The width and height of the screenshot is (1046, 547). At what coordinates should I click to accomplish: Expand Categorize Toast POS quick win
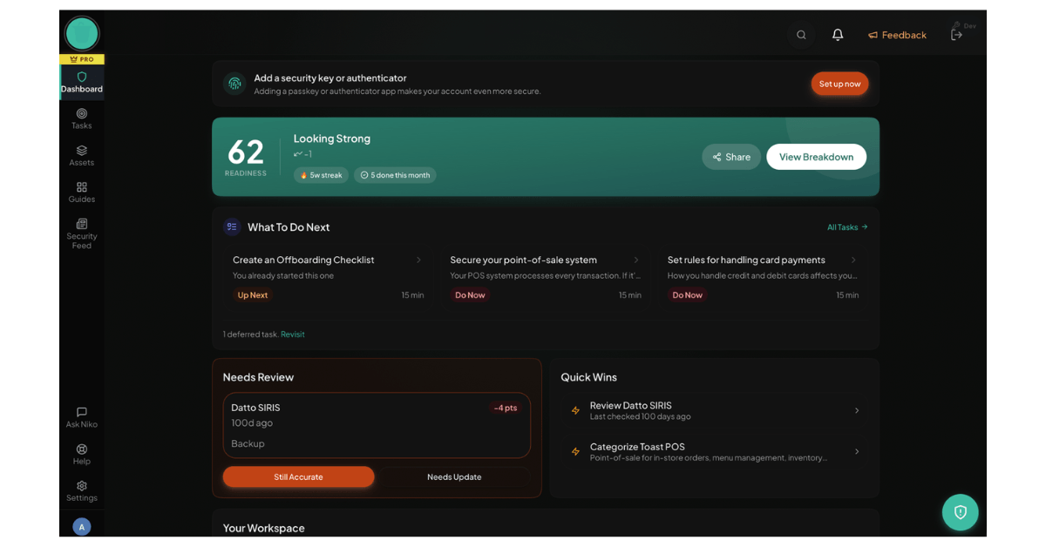click(x=856, y=452)
